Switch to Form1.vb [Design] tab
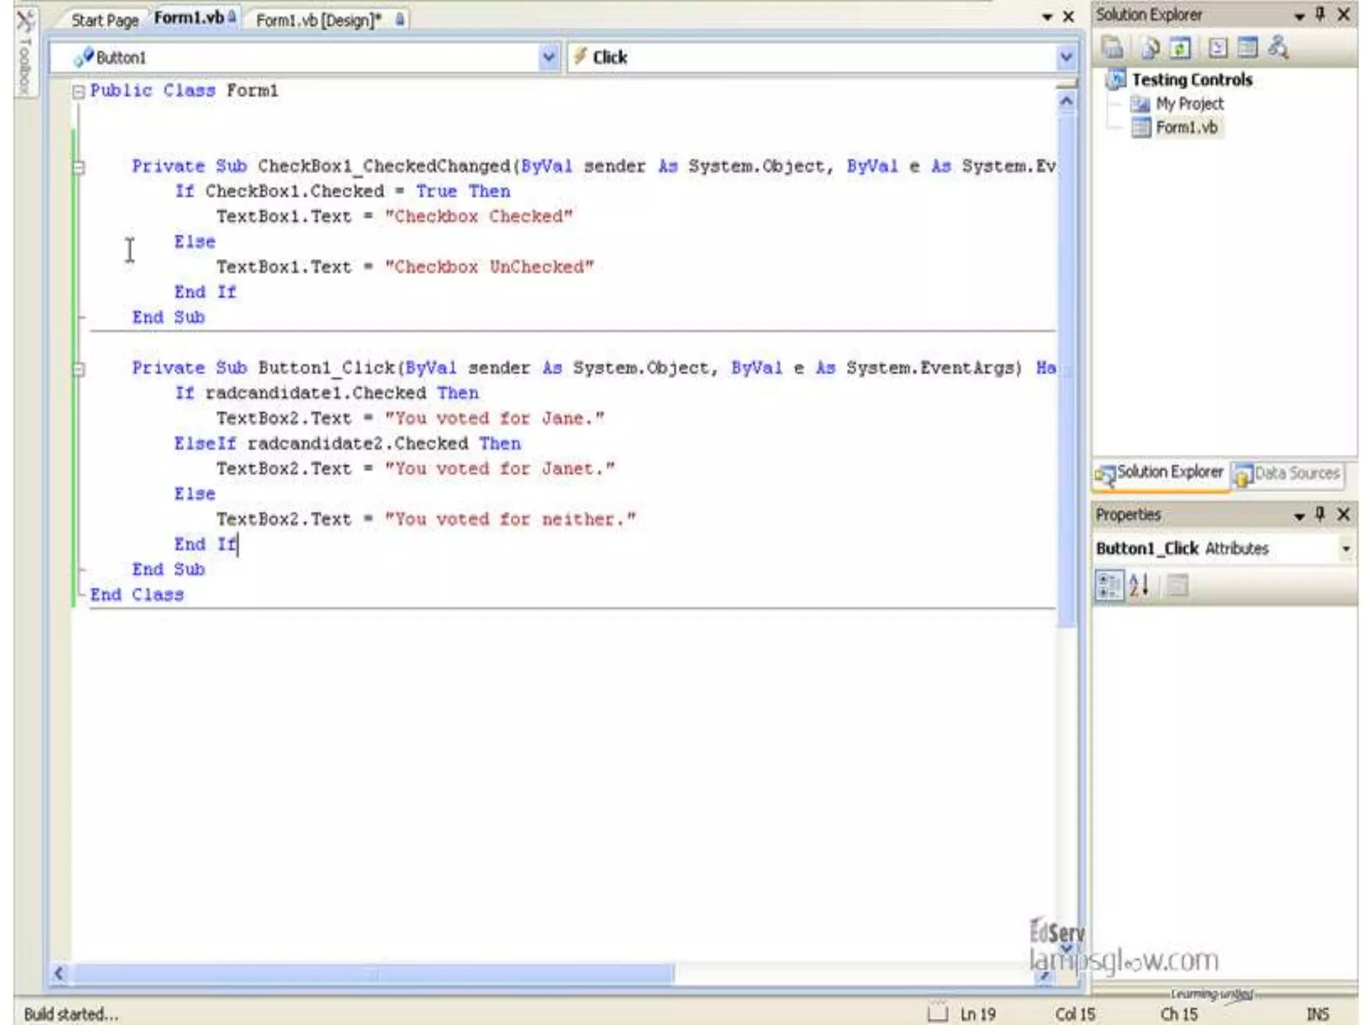 click(329, 20)
